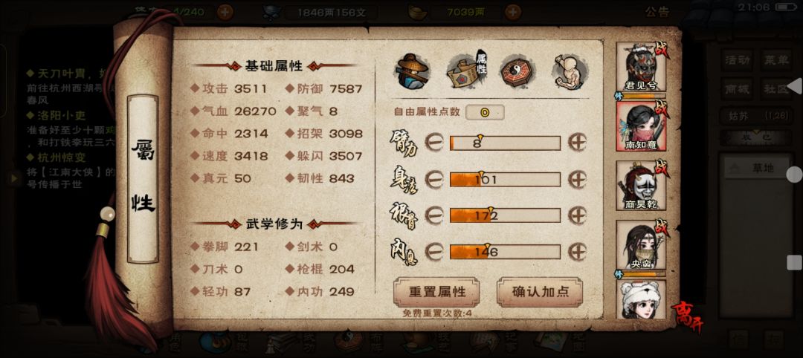Choose the white bear-hat character portrait
Viewport: 803px width, 358px height.
[641, 300]
